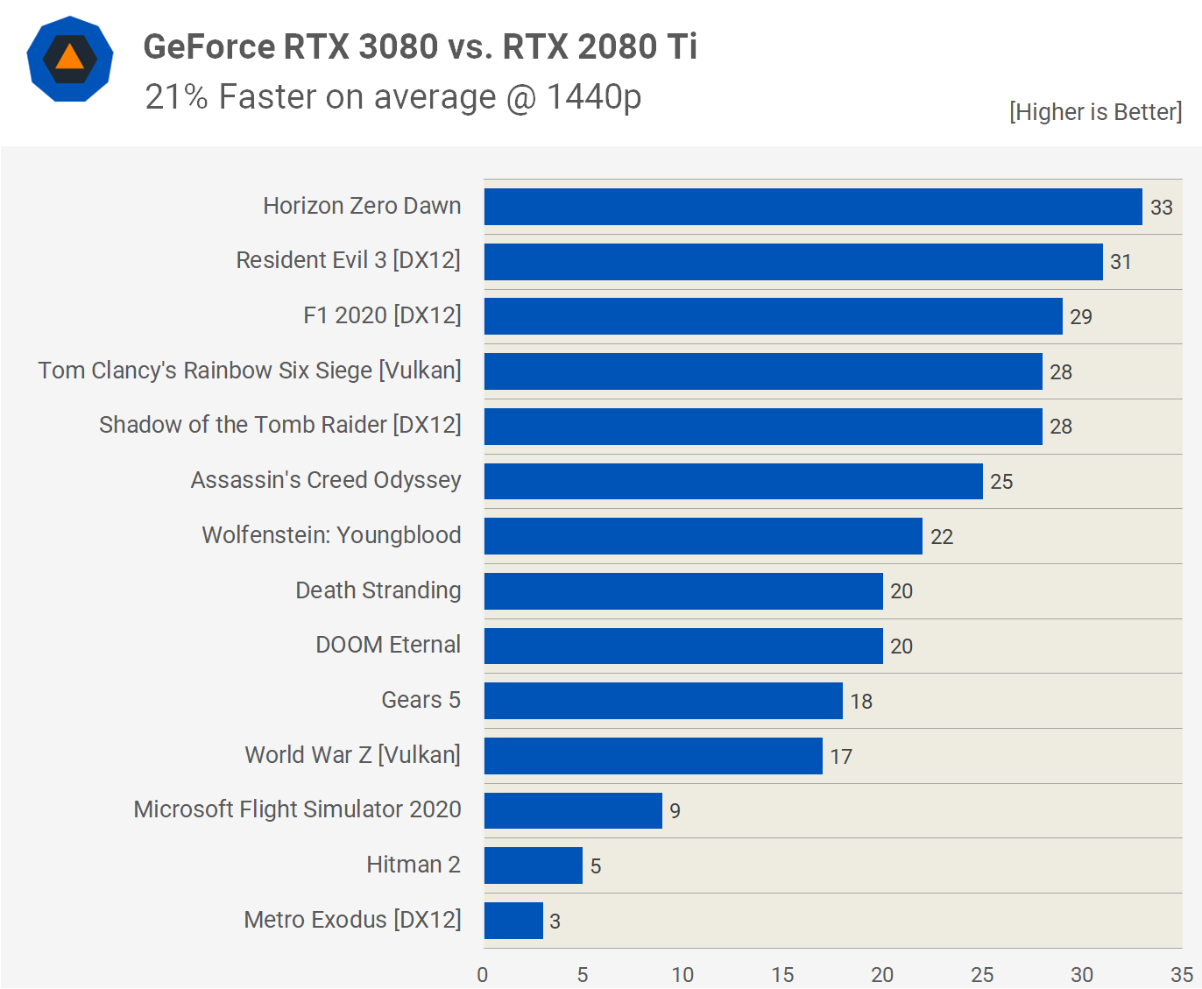Select the Hitman 2 bar
The height and width of the screenshot is (989, 1202).
pos(533,865)
